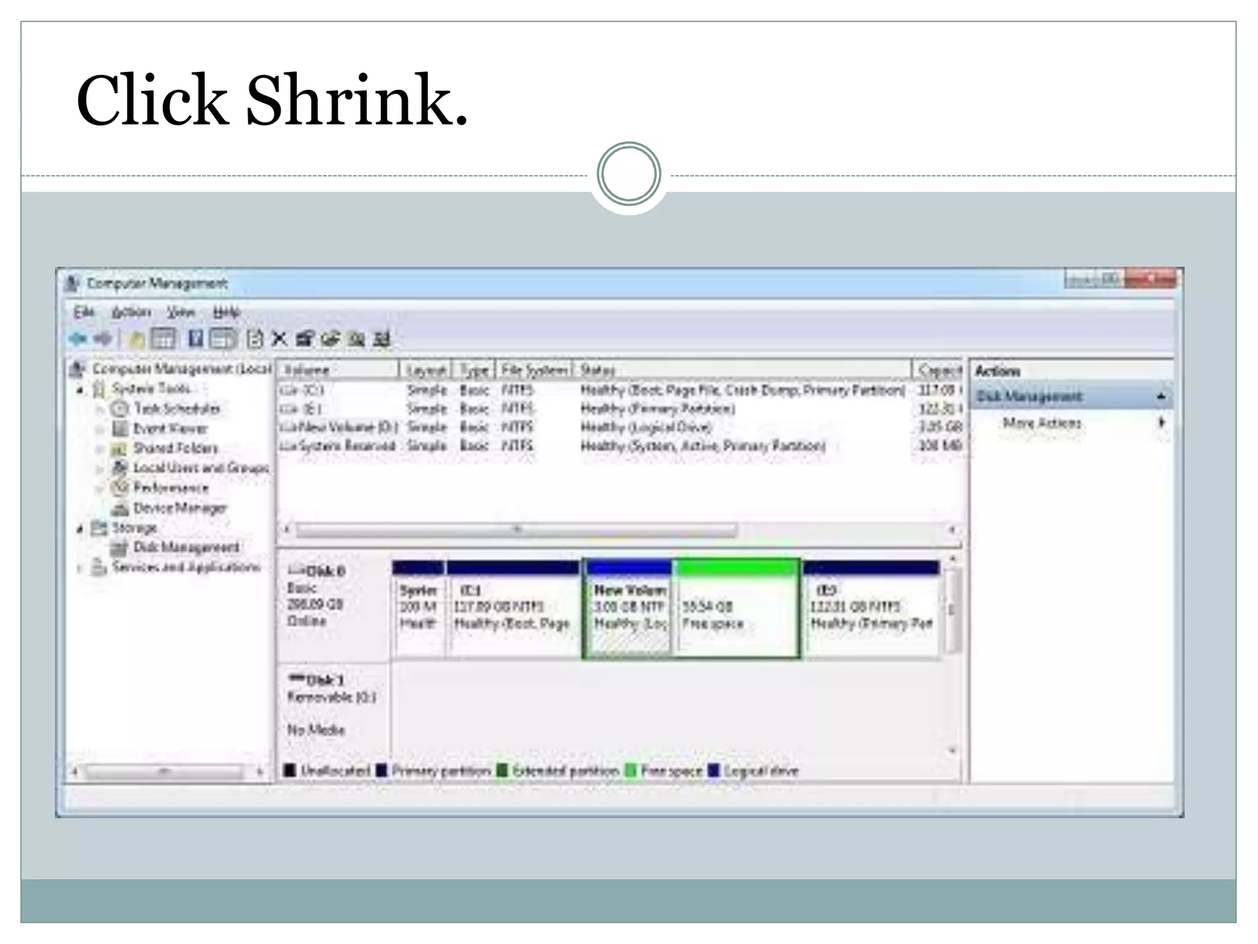Select System Reserved partition block on Disk 0

click(x=418, y=609)
